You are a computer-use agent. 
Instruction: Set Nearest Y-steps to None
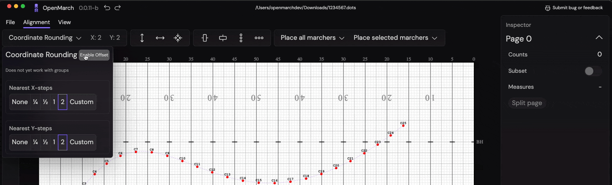pyautogui.click(x=20, y=142)
